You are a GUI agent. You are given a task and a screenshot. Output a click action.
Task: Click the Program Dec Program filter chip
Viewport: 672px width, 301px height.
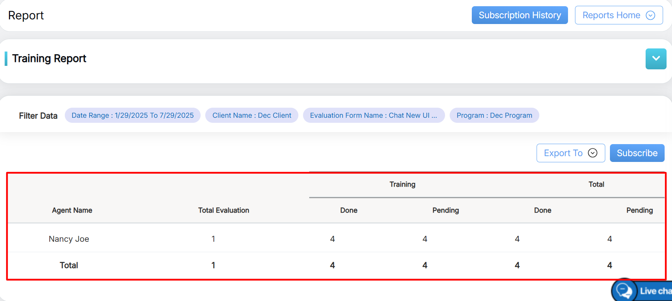click(494, 115)
